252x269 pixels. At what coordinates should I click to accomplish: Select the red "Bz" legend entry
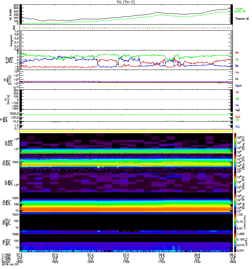coord(237,52)
